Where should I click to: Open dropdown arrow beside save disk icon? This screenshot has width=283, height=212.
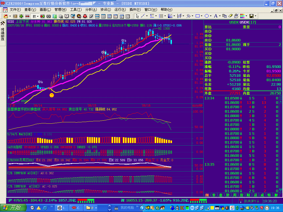(x=255, y=16)
